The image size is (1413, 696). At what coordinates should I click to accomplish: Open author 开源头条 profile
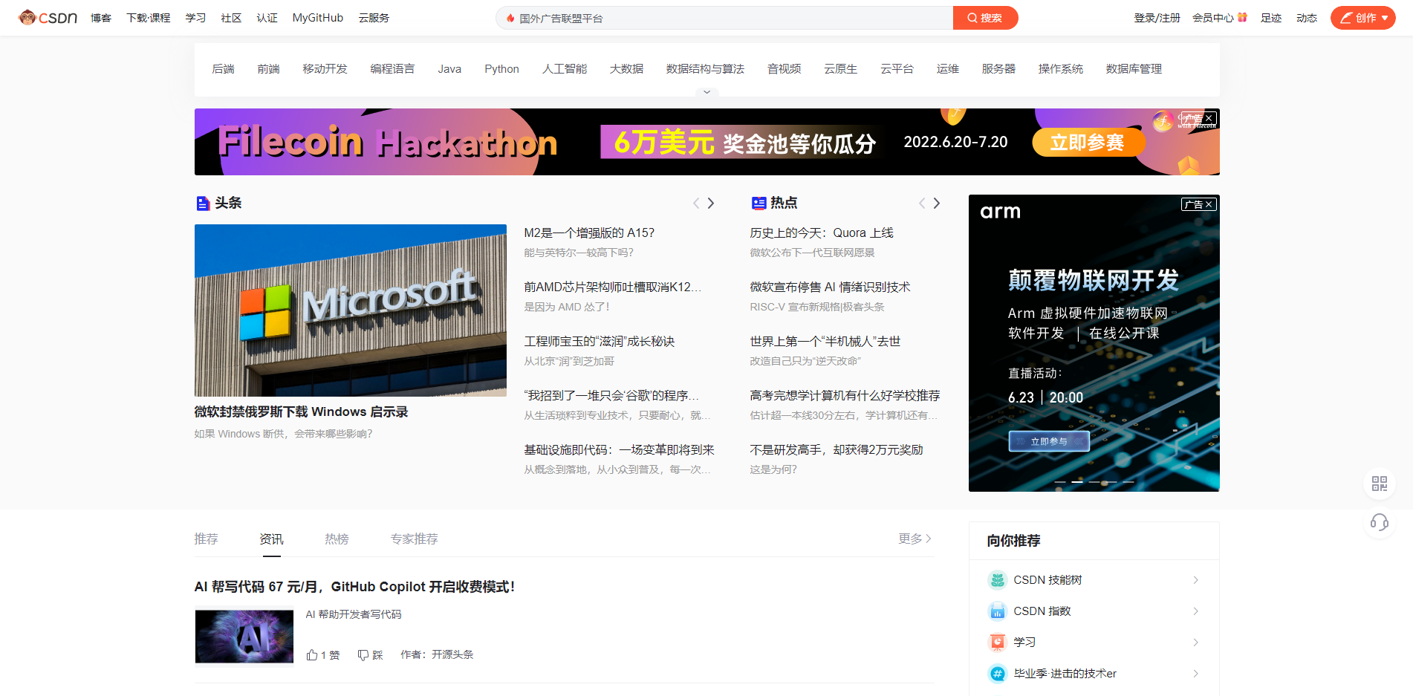coord(452,654)
